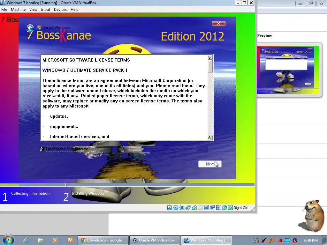Click the CPU virtualization V indicator icon
This screenshot has height=245, width=327.
[218, 207]
